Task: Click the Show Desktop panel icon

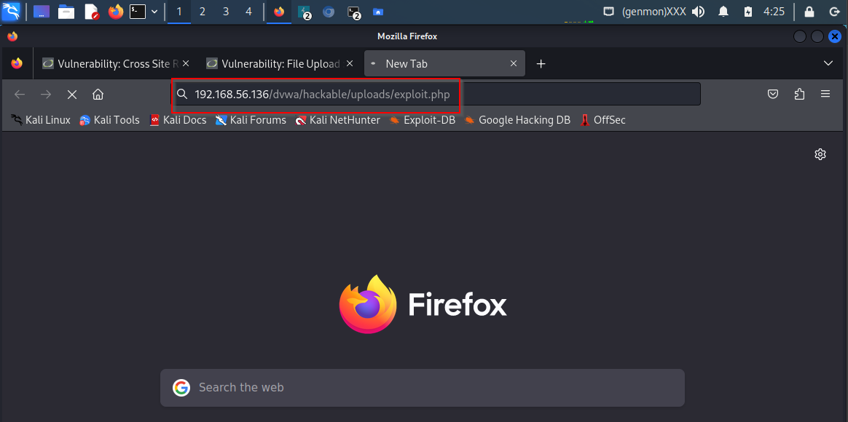Action: pos(42,12)
